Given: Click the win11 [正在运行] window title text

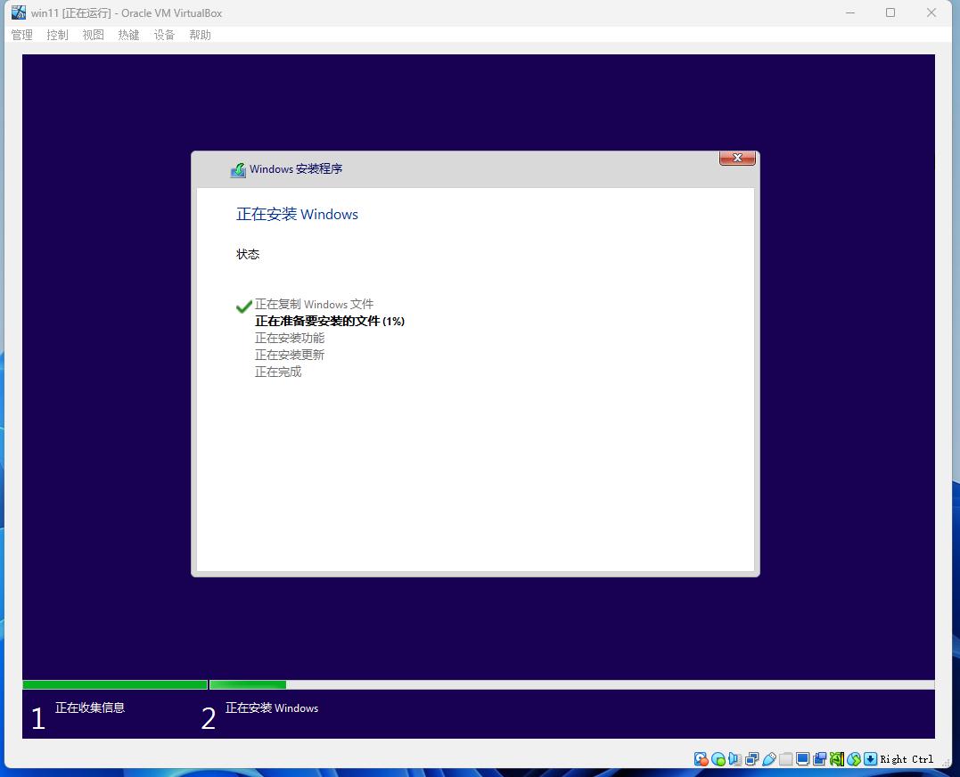Looking at the screenshot, I should pos(127,12).
